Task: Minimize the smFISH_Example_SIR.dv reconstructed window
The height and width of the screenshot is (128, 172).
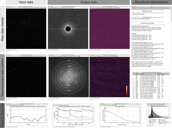Action: pos(8,55)
